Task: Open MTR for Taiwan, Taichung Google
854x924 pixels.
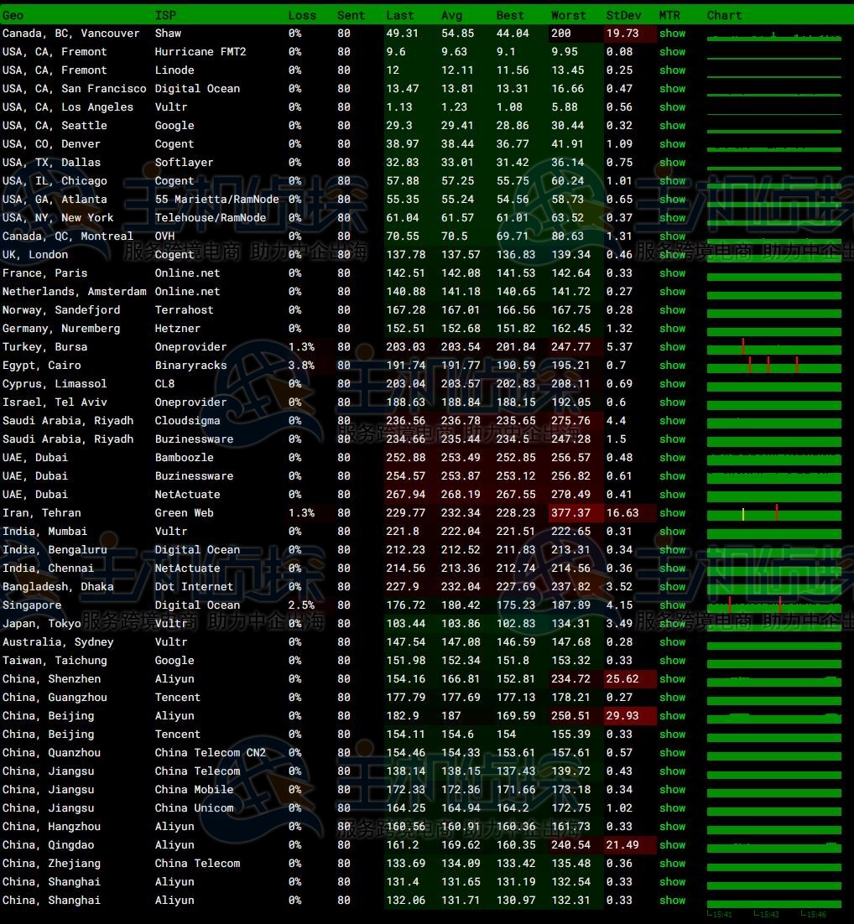Action: click(672, 661)
